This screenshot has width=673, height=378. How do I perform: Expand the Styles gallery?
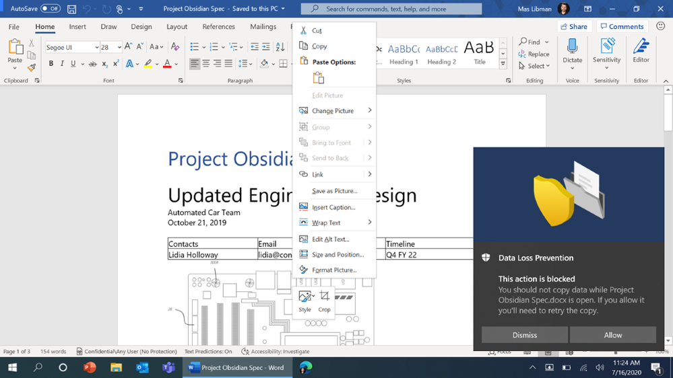coord(503,64)
